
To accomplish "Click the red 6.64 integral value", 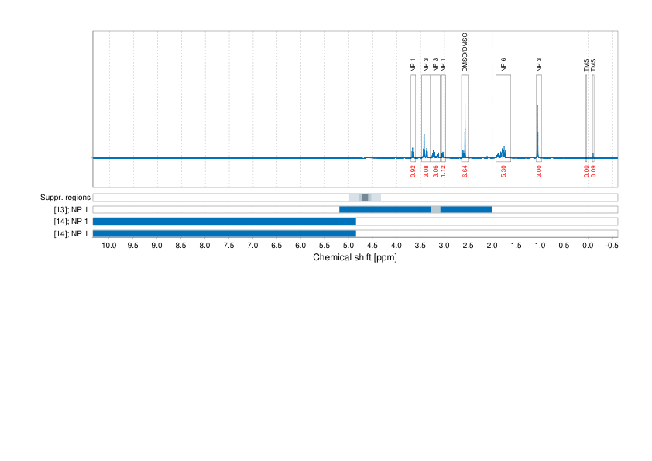I will tap(465, 170).
